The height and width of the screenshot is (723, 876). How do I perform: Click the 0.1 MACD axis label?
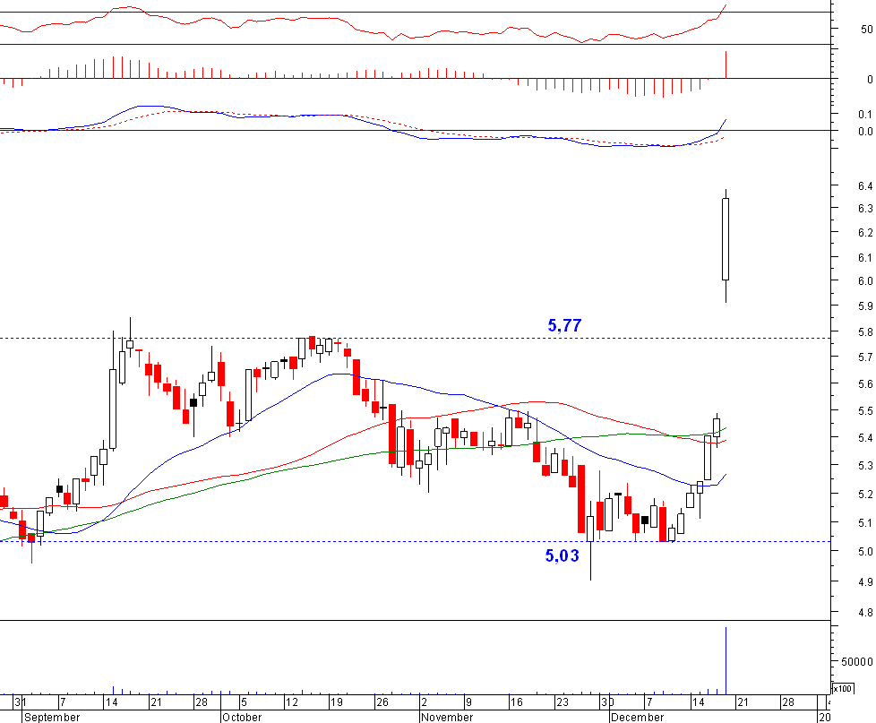pos(865,115)
